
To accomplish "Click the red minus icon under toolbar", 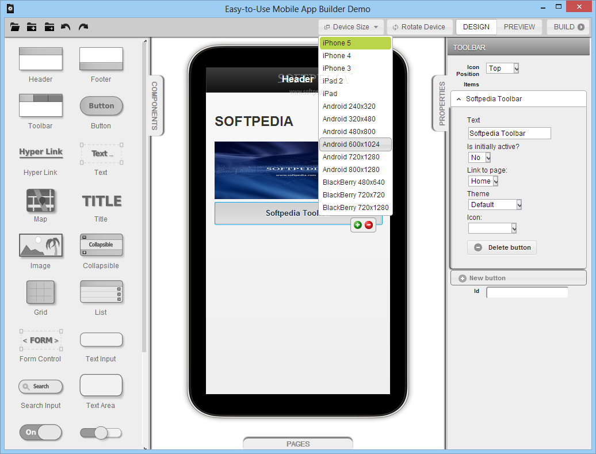I will coord(369,225).
